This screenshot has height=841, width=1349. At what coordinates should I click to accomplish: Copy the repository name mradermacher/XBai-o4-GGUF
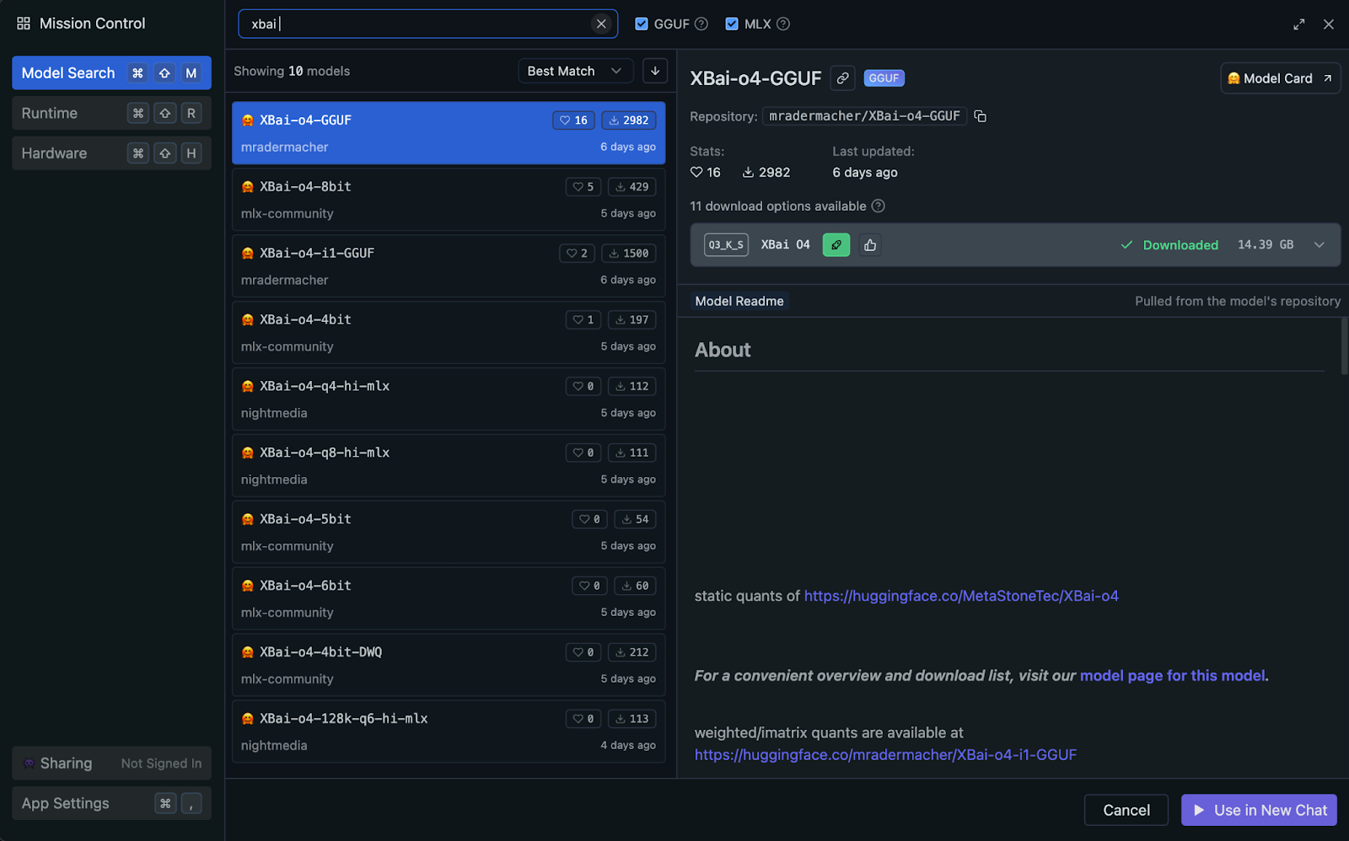tap(980, 116)
